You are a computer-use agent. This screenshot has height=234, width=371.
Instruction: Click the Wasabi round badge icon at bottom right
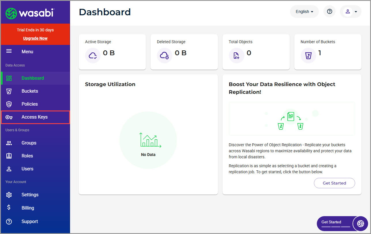(x=361, y=224)
